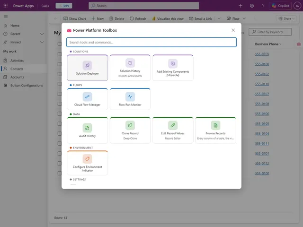Click the plus icon in top bar
The image size is (303, 227).
click(x=241, y=6)
